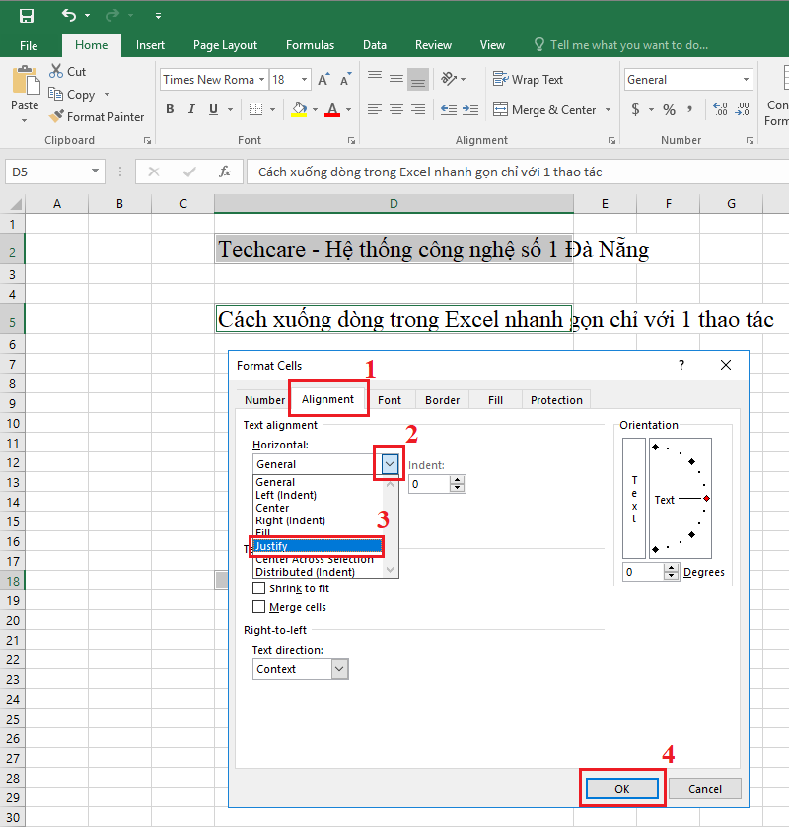Switch to the Border tab in Format Cells

[442, 399]
